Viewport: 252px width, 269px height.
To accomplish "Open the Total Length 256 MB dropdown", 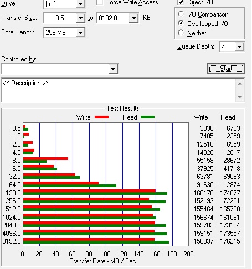I will [x=80, y=33].
